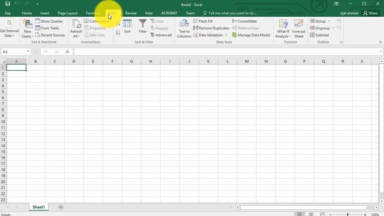Click Manage Data Model
Image resolution: width=384 pixels, height=216 pixels.
coord(251,35)
